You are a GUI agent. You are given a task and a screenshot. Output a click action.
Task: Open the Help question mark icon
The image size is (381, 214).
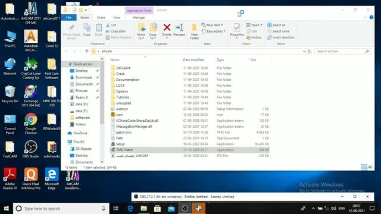371,17
